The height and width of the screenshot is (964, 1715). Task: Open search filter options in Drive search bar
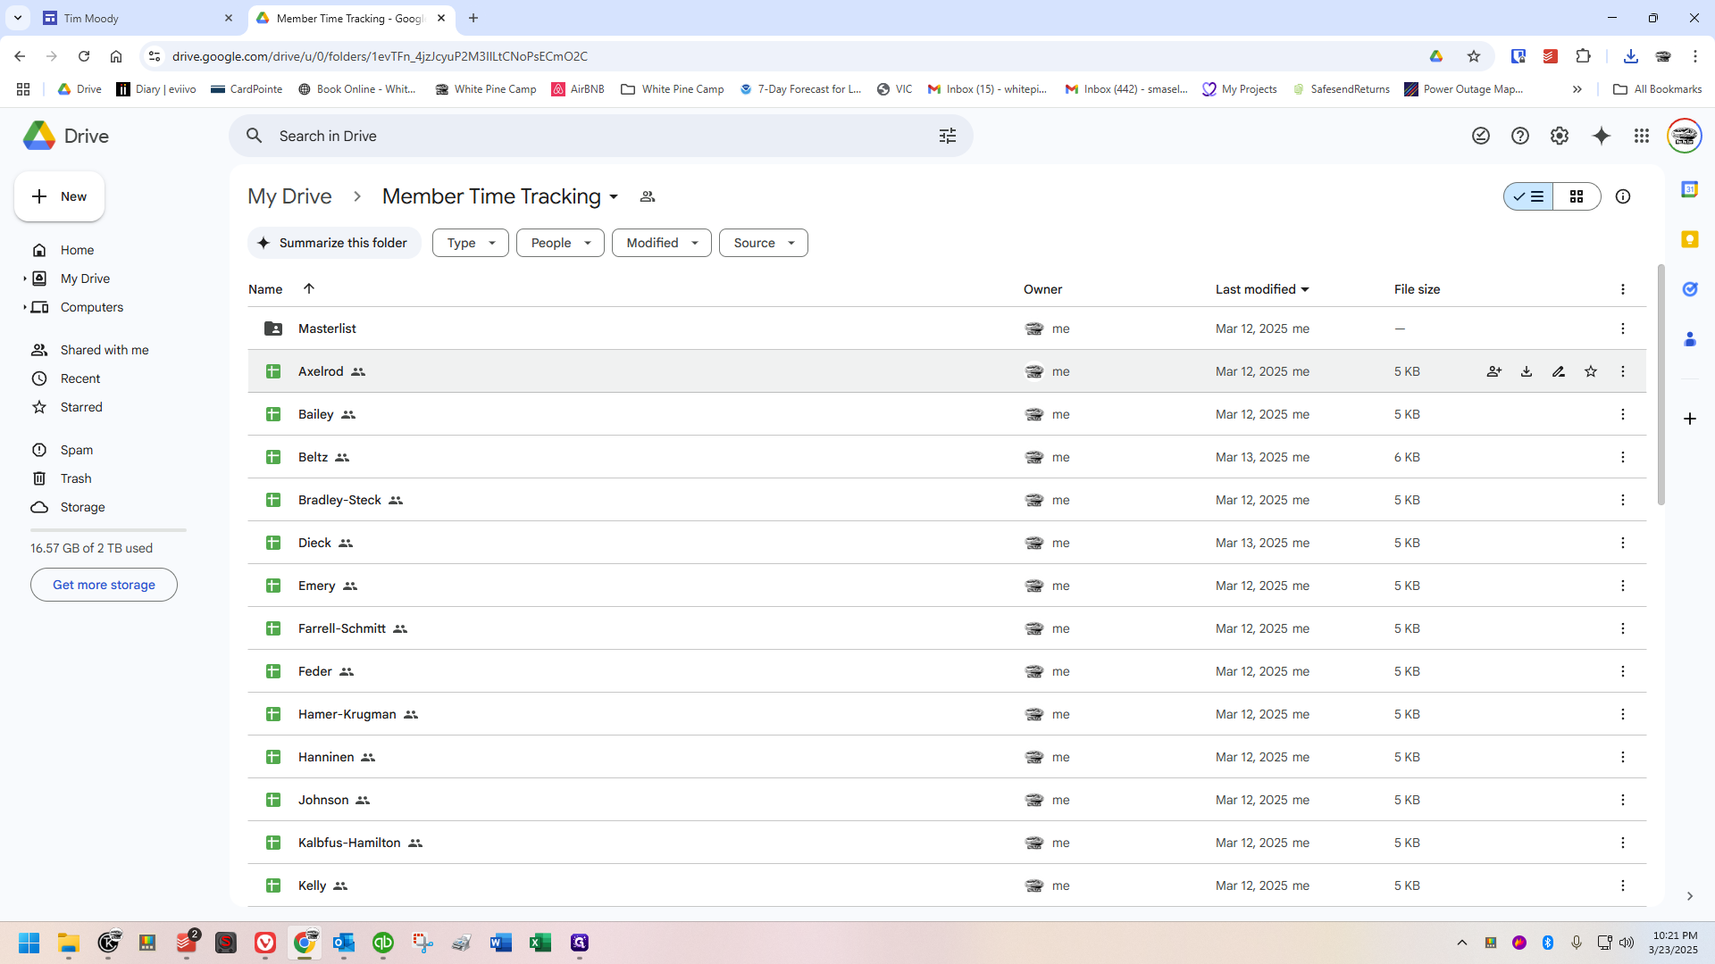click(948, 136)
